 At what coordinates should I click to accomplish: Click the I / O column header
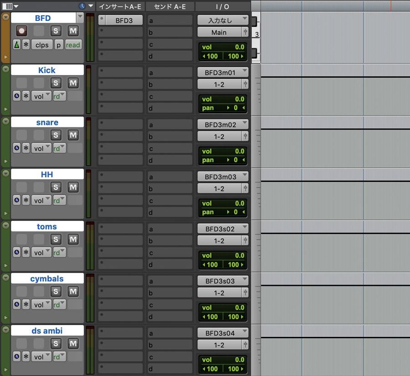223,6
